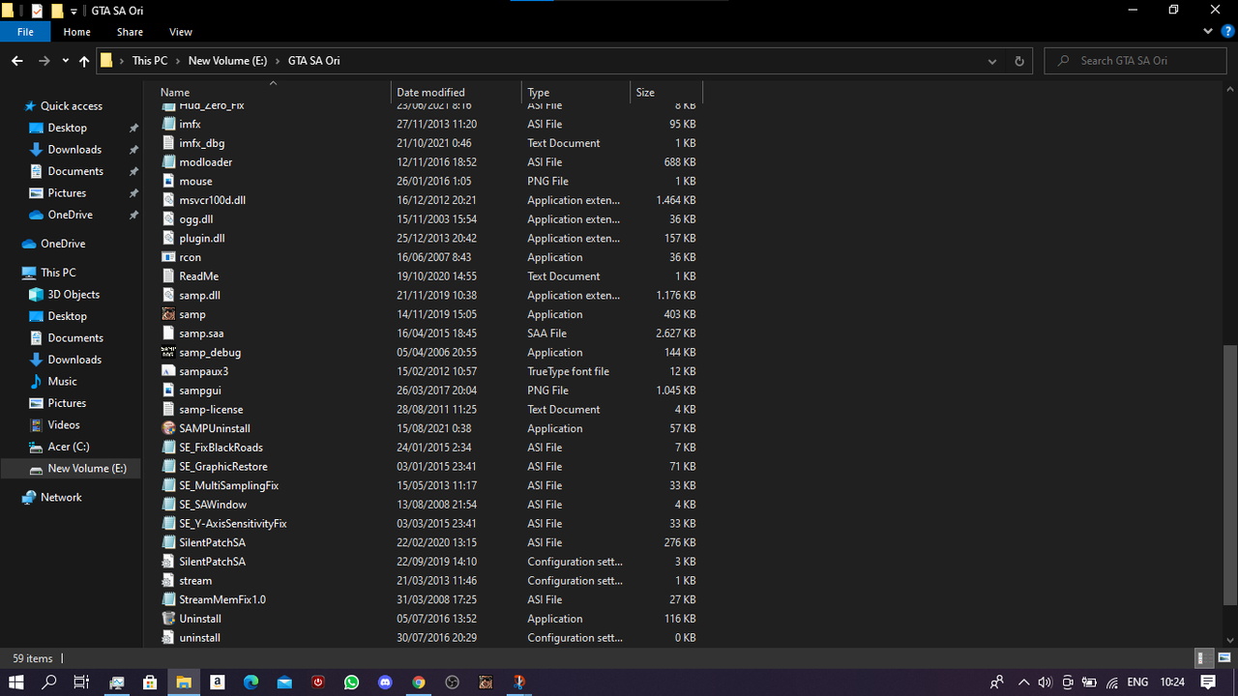Select the mouse PNG file icon

click(169, 181)
